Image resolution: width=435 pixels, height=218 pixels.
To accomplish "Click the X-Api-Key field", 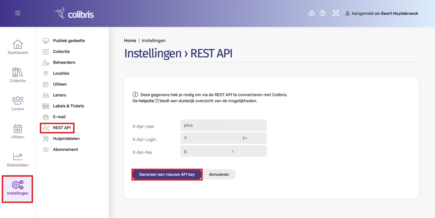I will pos(223,151).
